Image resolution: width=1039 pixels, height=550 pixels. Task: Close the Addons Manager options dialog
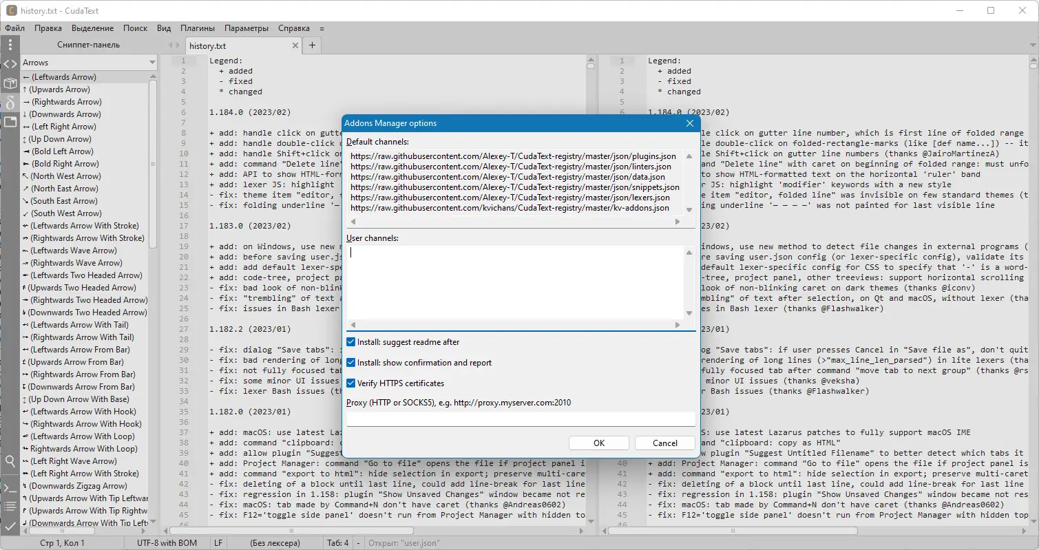pyautogui.click(x=689, y=123)
